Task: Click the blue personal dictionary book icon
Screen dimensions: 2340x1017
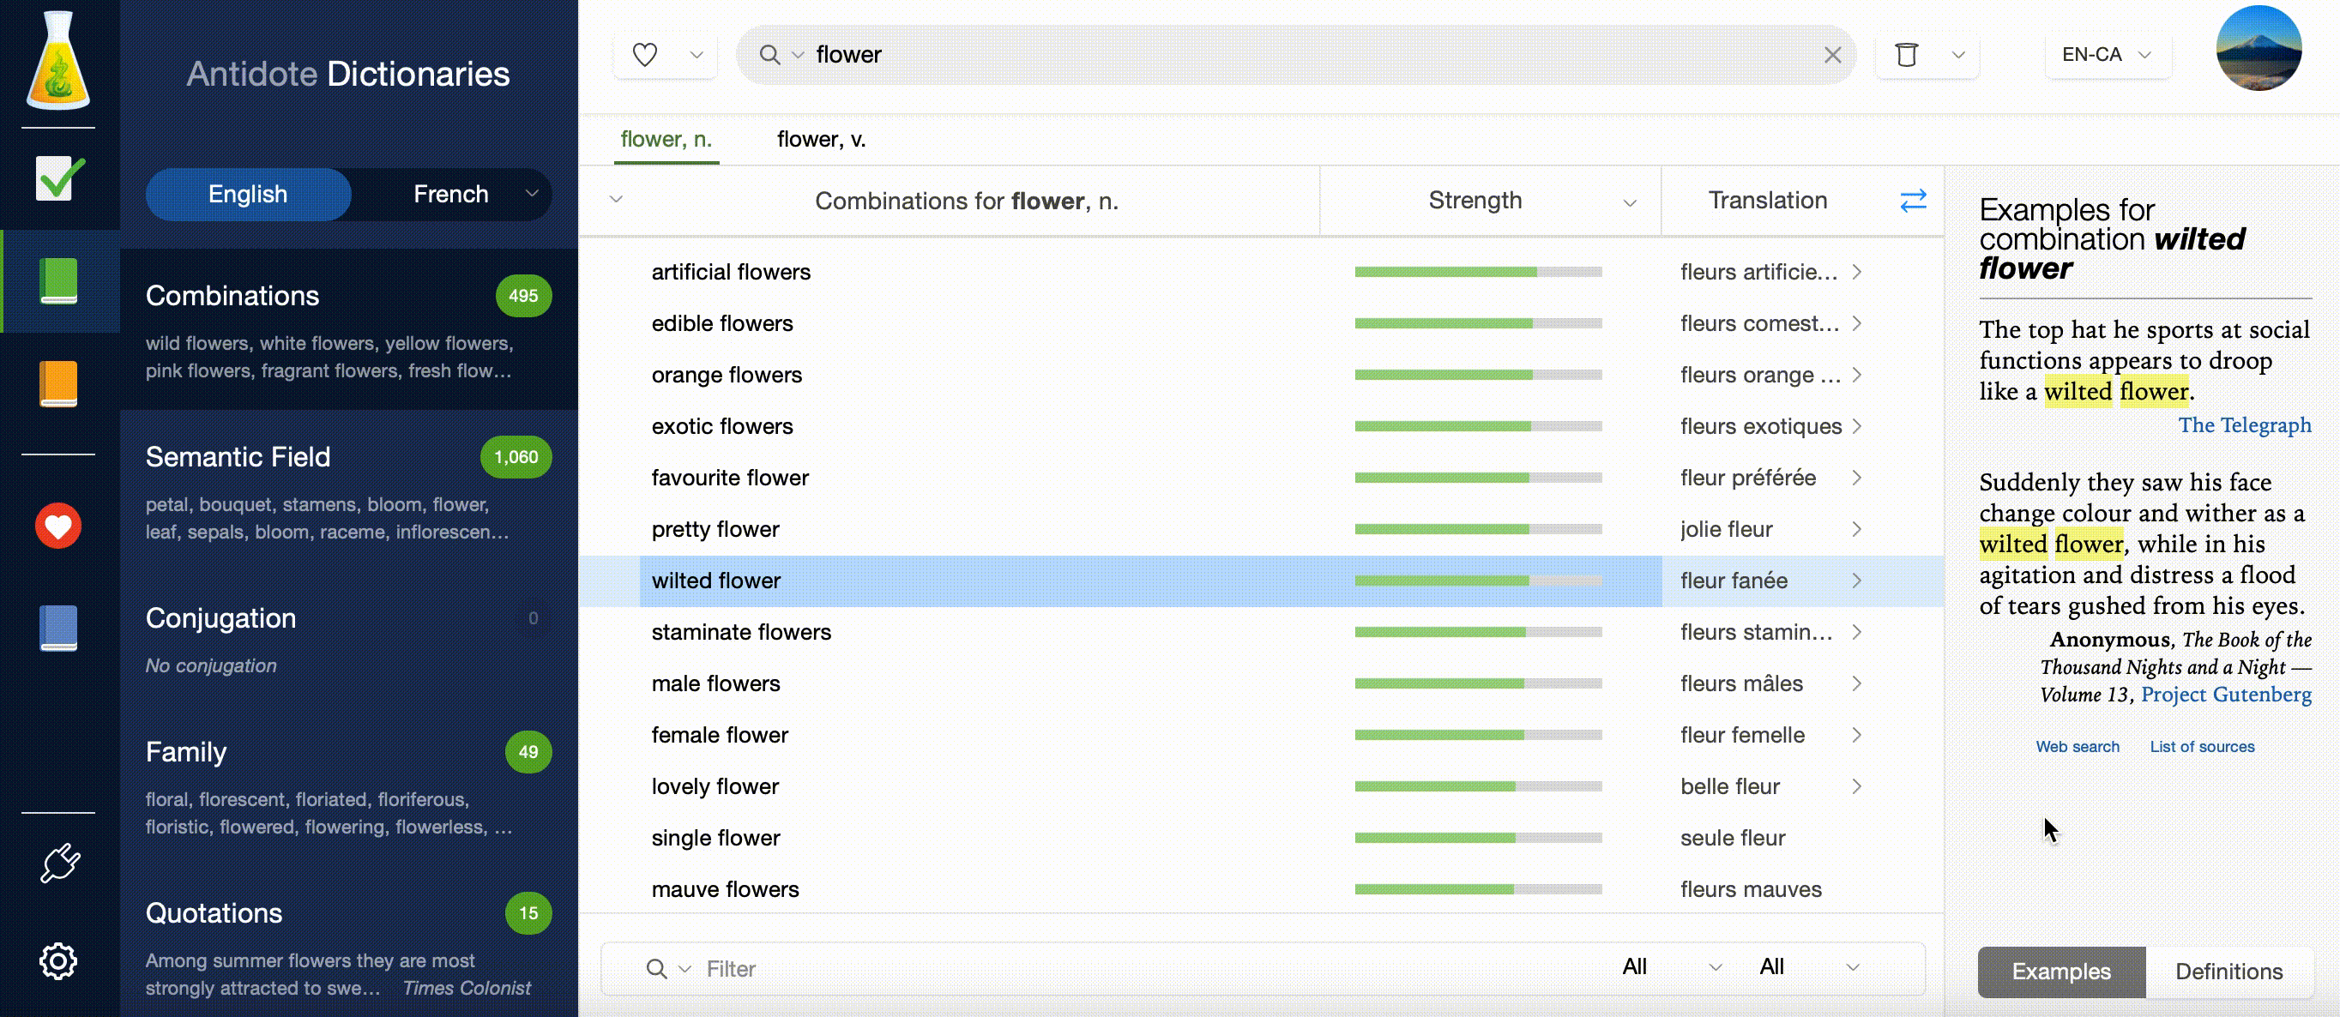Action: [x=59, y=628]
